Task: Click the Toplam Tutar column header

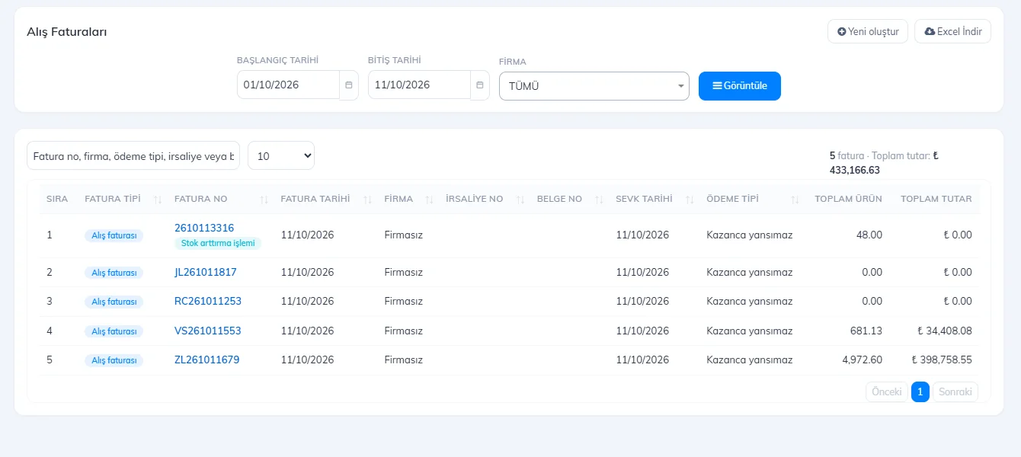Action: [x=936, y=199]
